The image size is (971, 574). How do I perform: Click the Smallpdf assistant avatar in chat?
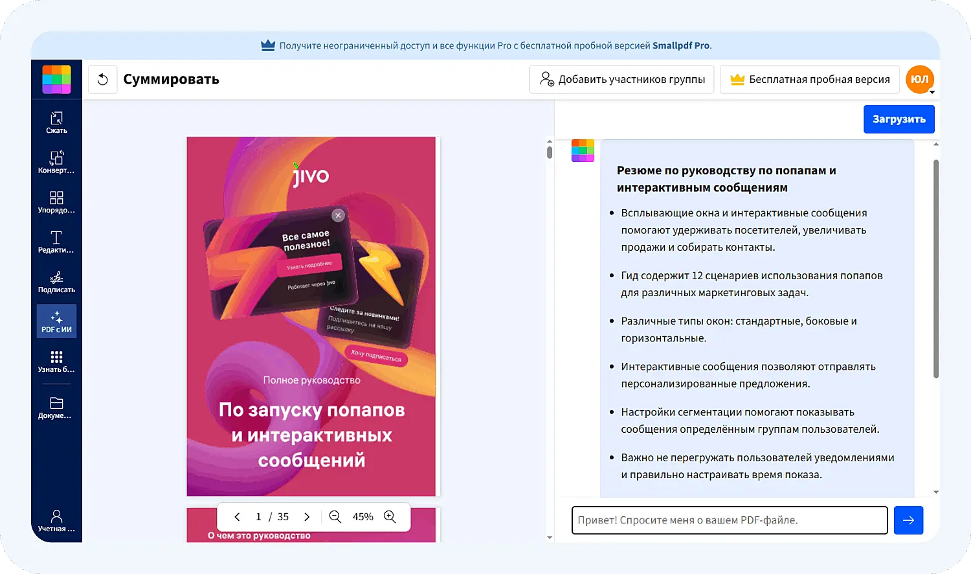(x=583, y=150)
